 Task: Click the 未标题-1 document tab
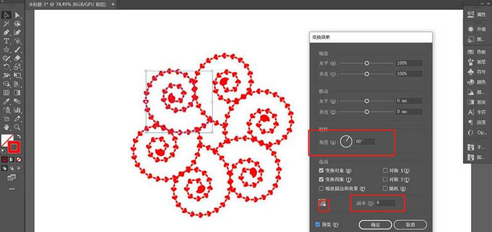(x=68, y=4)
